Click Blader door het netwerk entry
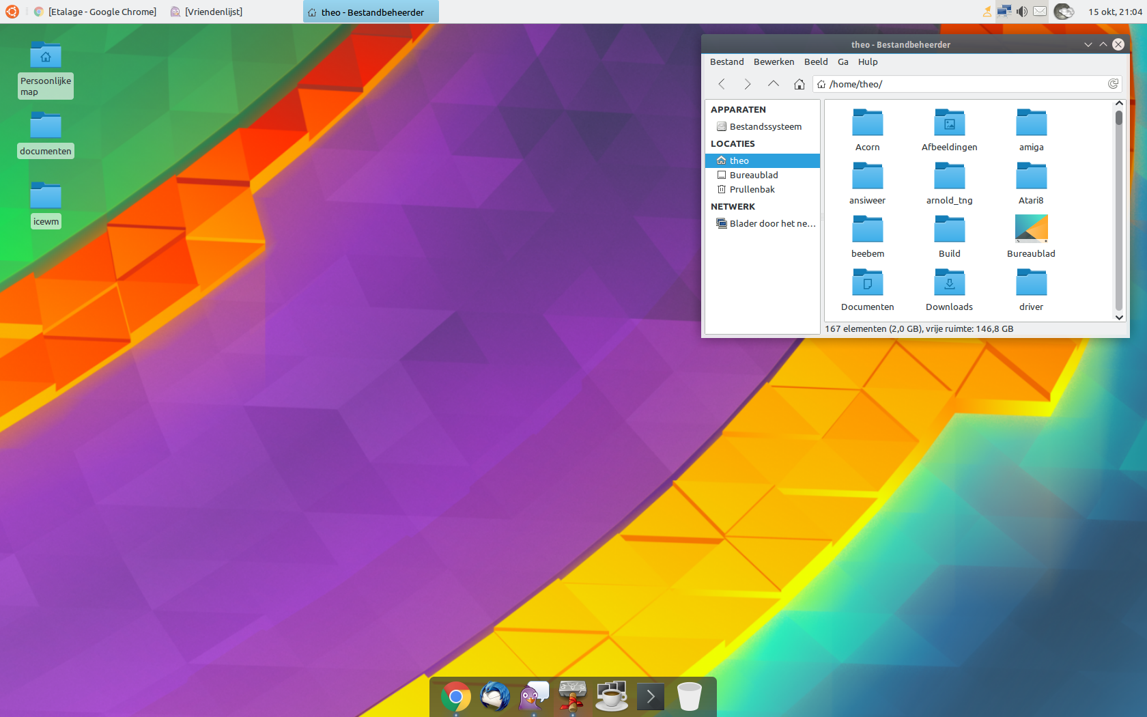 (x=771, y=223)
